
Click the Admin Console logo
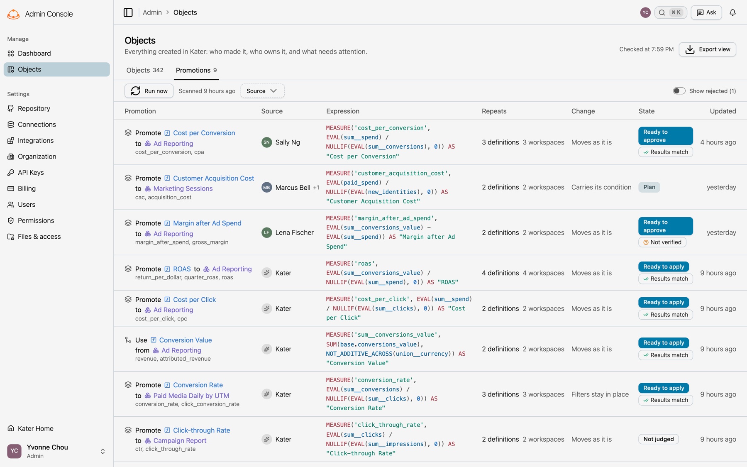coord(13,14)
